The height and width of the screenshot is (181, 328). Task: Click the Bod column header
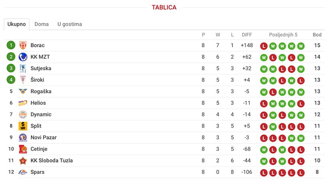[317, 35]
